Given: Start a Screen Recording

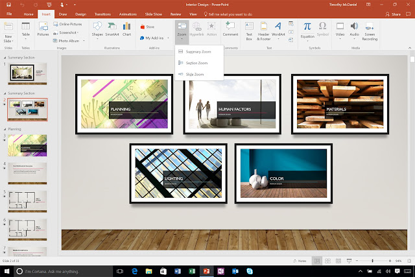Looking at the screenshot, I should (x=370, y=31).
